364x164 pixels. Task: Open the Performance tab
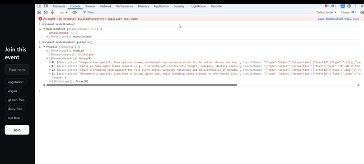[x=125, y=6]
